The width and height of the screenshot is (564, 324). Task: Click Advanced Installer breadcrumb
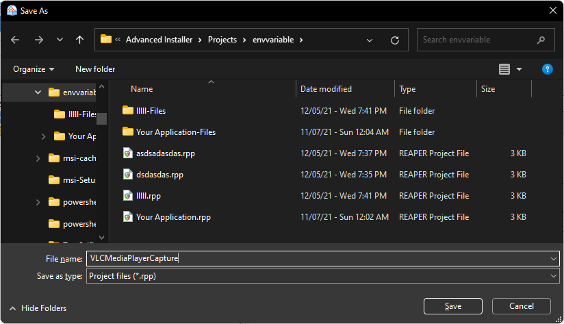(x=159, y=40)
